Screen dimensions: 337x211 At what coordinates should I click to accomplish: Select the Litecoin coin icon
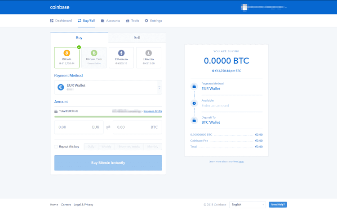point(149,53)
